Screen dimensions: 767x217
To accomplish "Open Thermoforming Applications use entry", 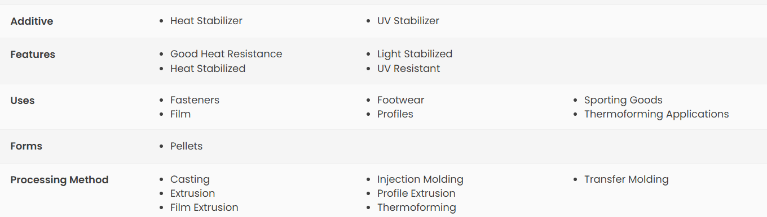I will 656,114.
